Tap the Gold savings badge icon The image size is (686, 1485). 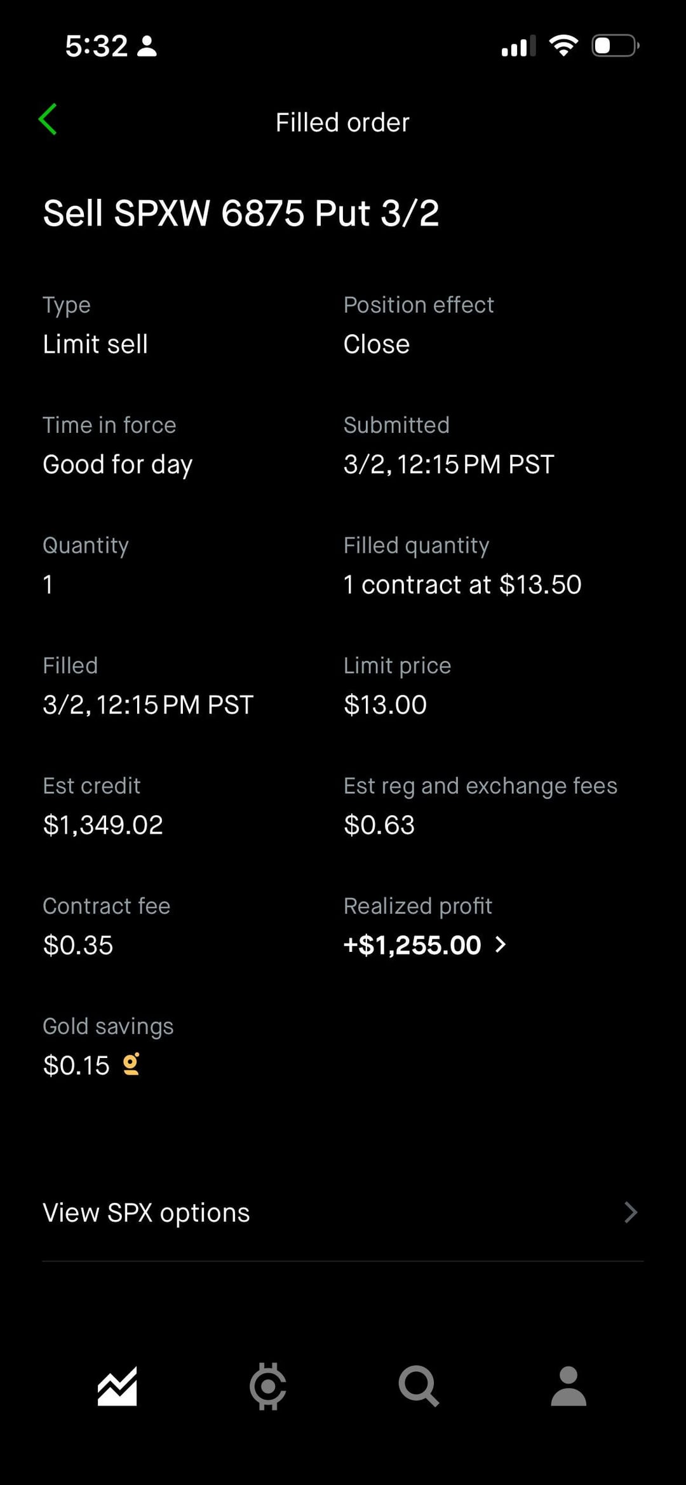tap(131, 1064)
